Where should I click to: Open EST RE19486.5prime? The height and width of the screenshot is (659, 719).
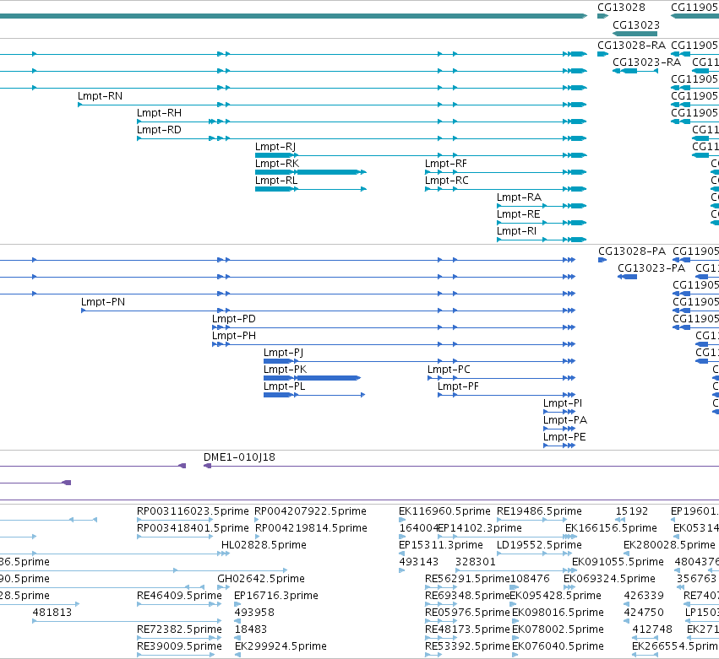[539, 511]
